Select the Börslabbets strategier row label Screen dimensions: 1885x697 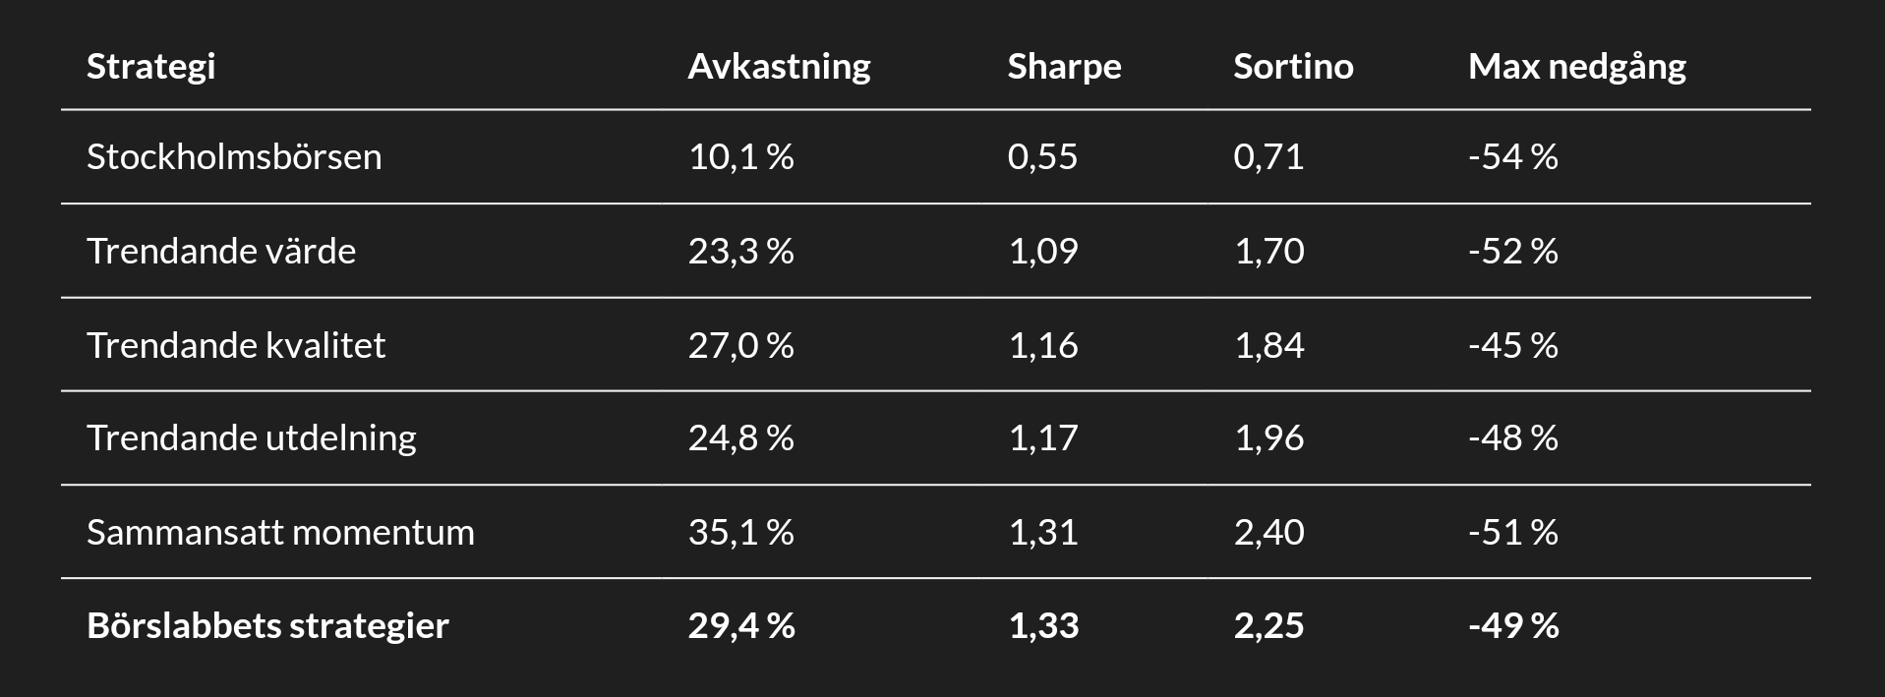pyautogui.click(x=267, y=626)
